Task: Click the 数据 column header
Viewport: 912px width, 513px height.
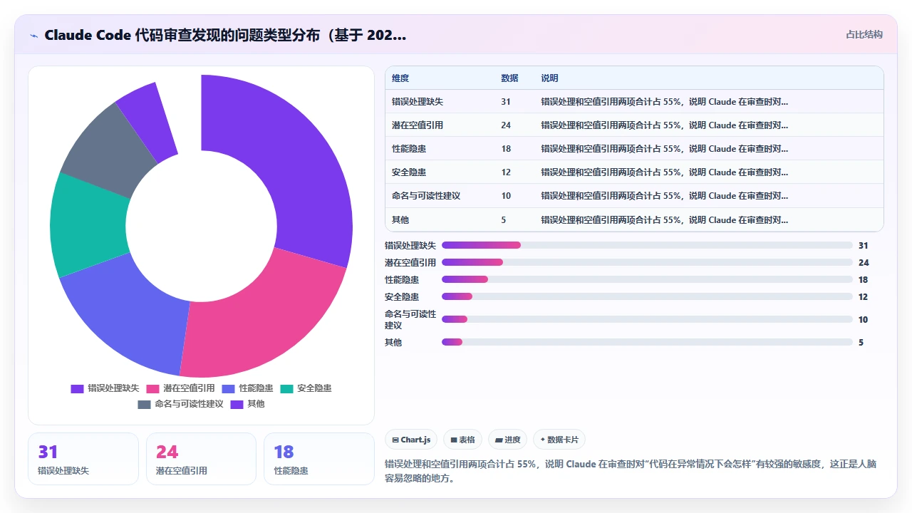Action: pyautogui.click(x=509, y=78)
